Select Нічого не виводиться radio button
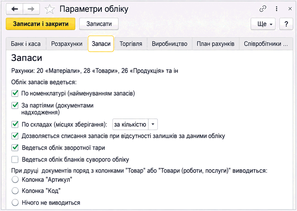297x211 pixels. pyautogui.click(x=15, y=202)
